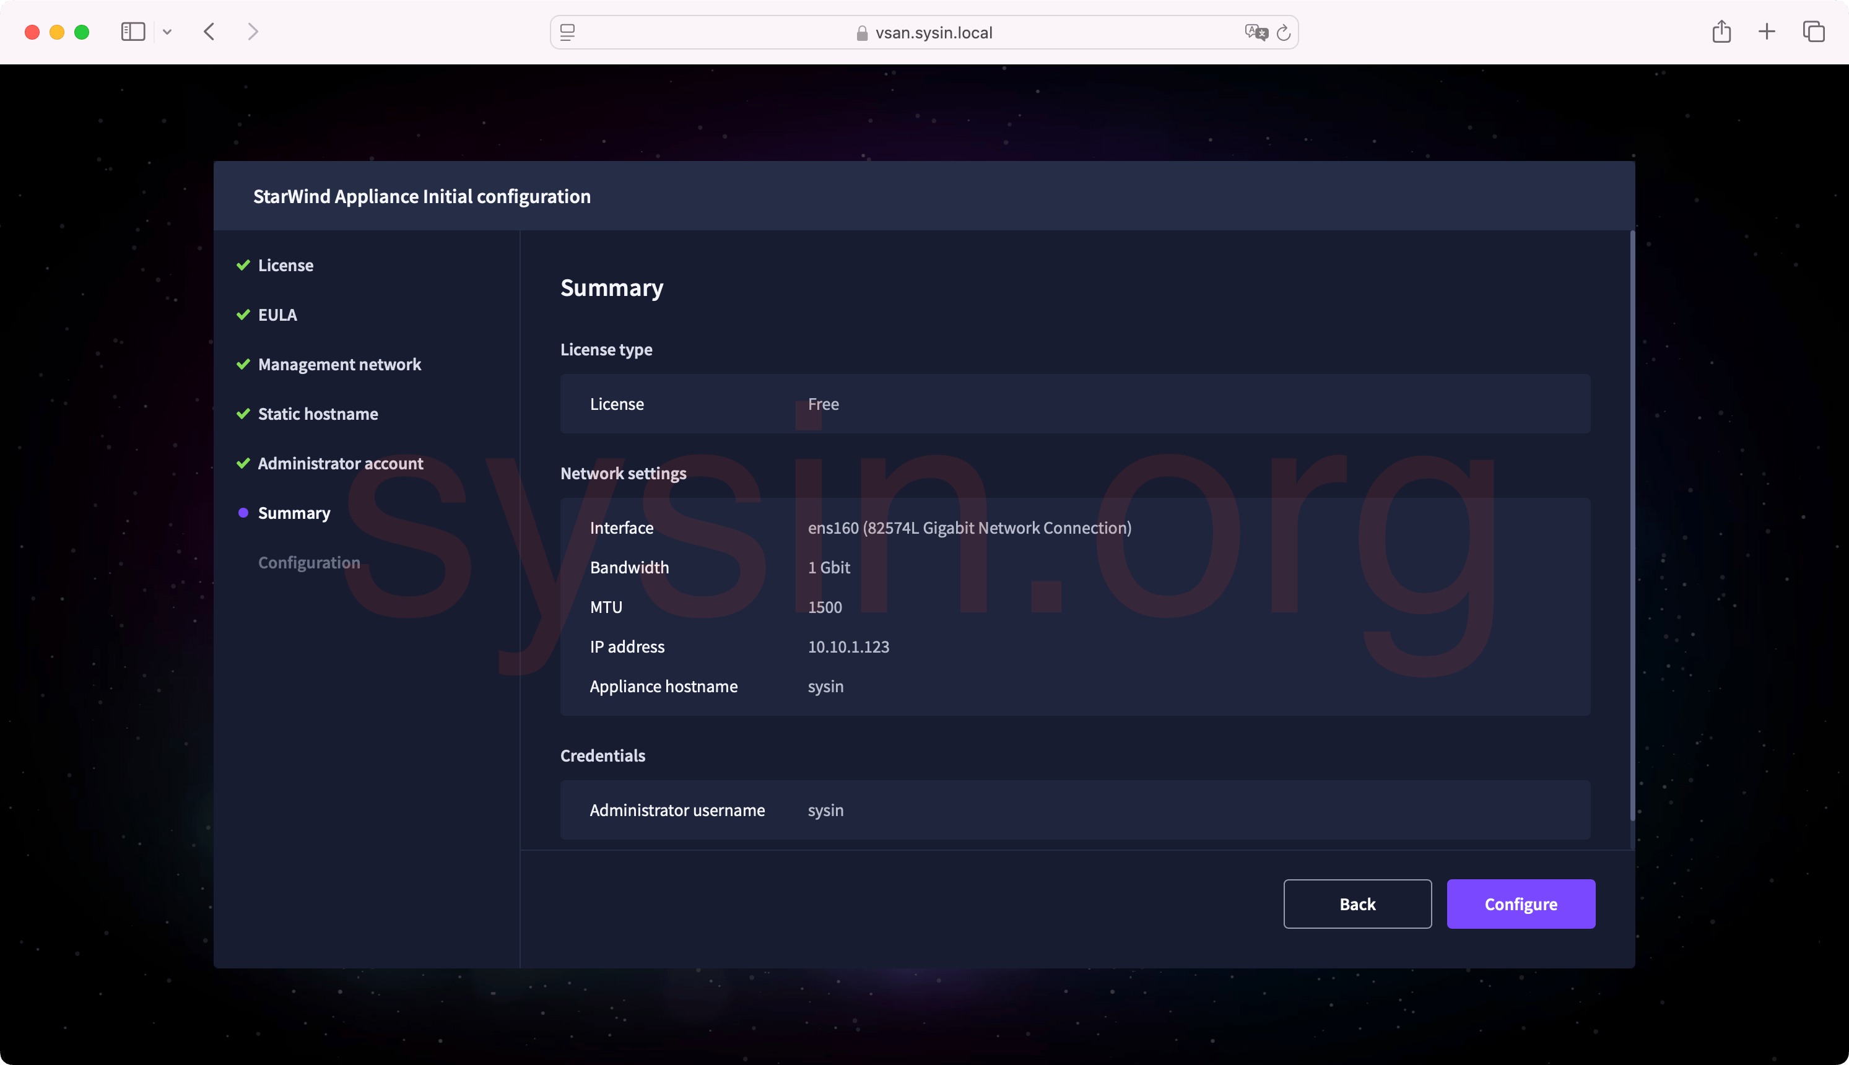Open a new tab with the plus icon

tap(1767, 32)
